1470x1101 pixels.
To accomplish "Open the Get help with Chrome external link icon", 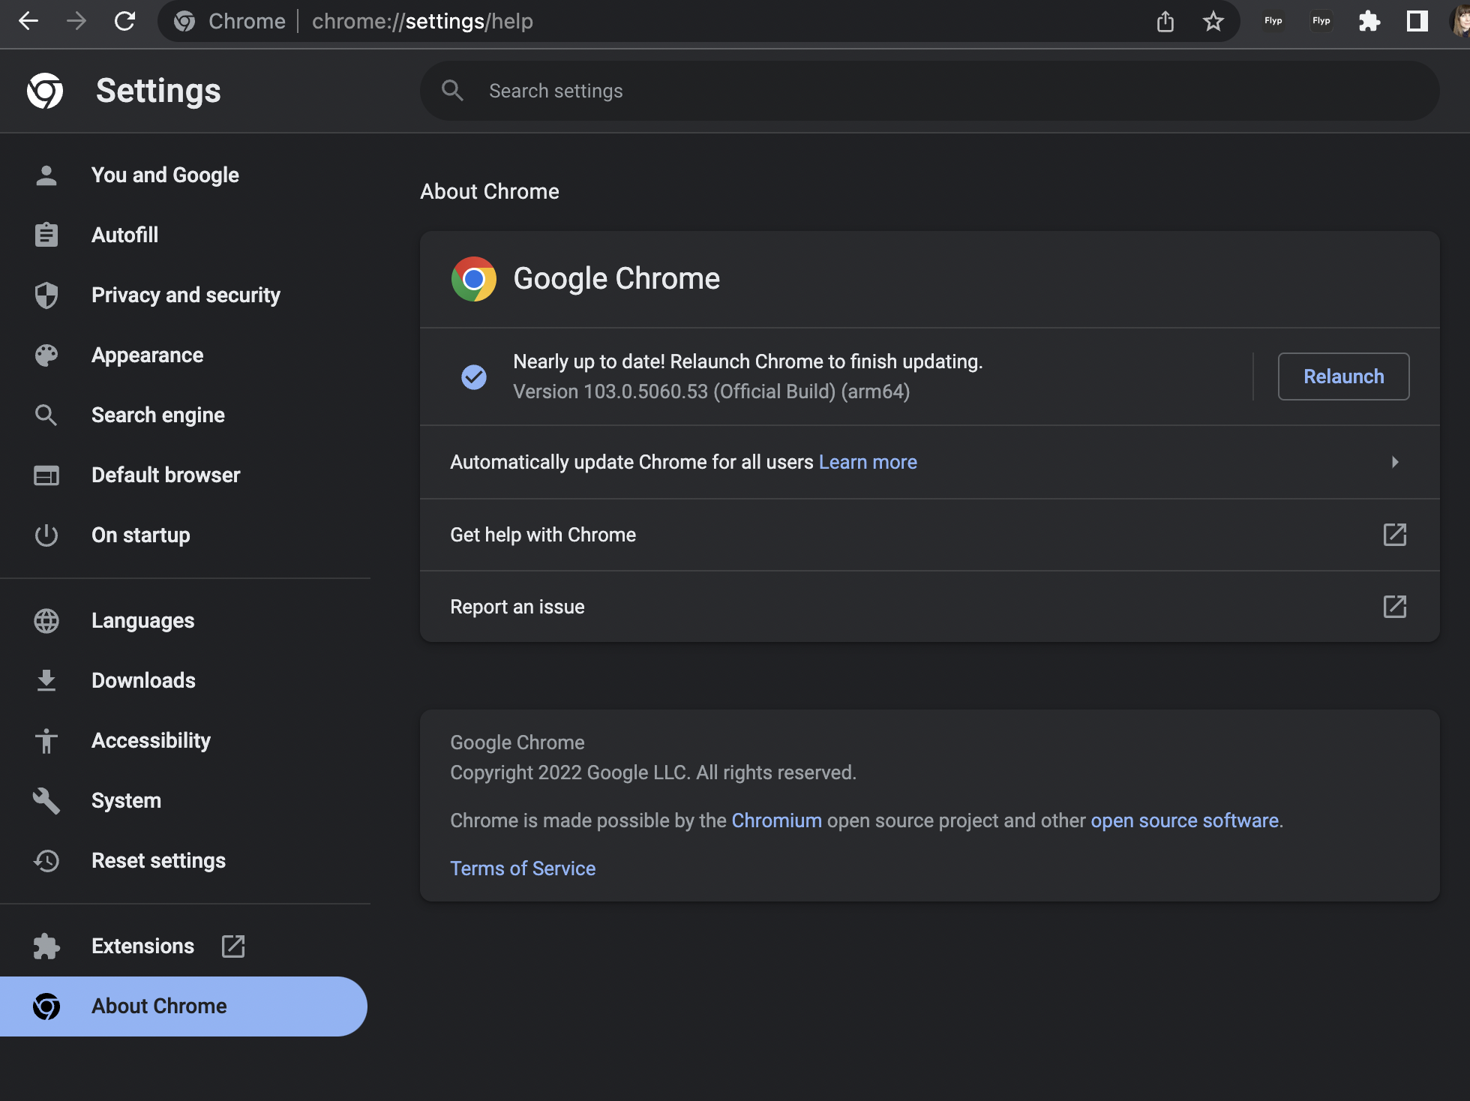I will pyautogui.click(x=1394, y=535).
